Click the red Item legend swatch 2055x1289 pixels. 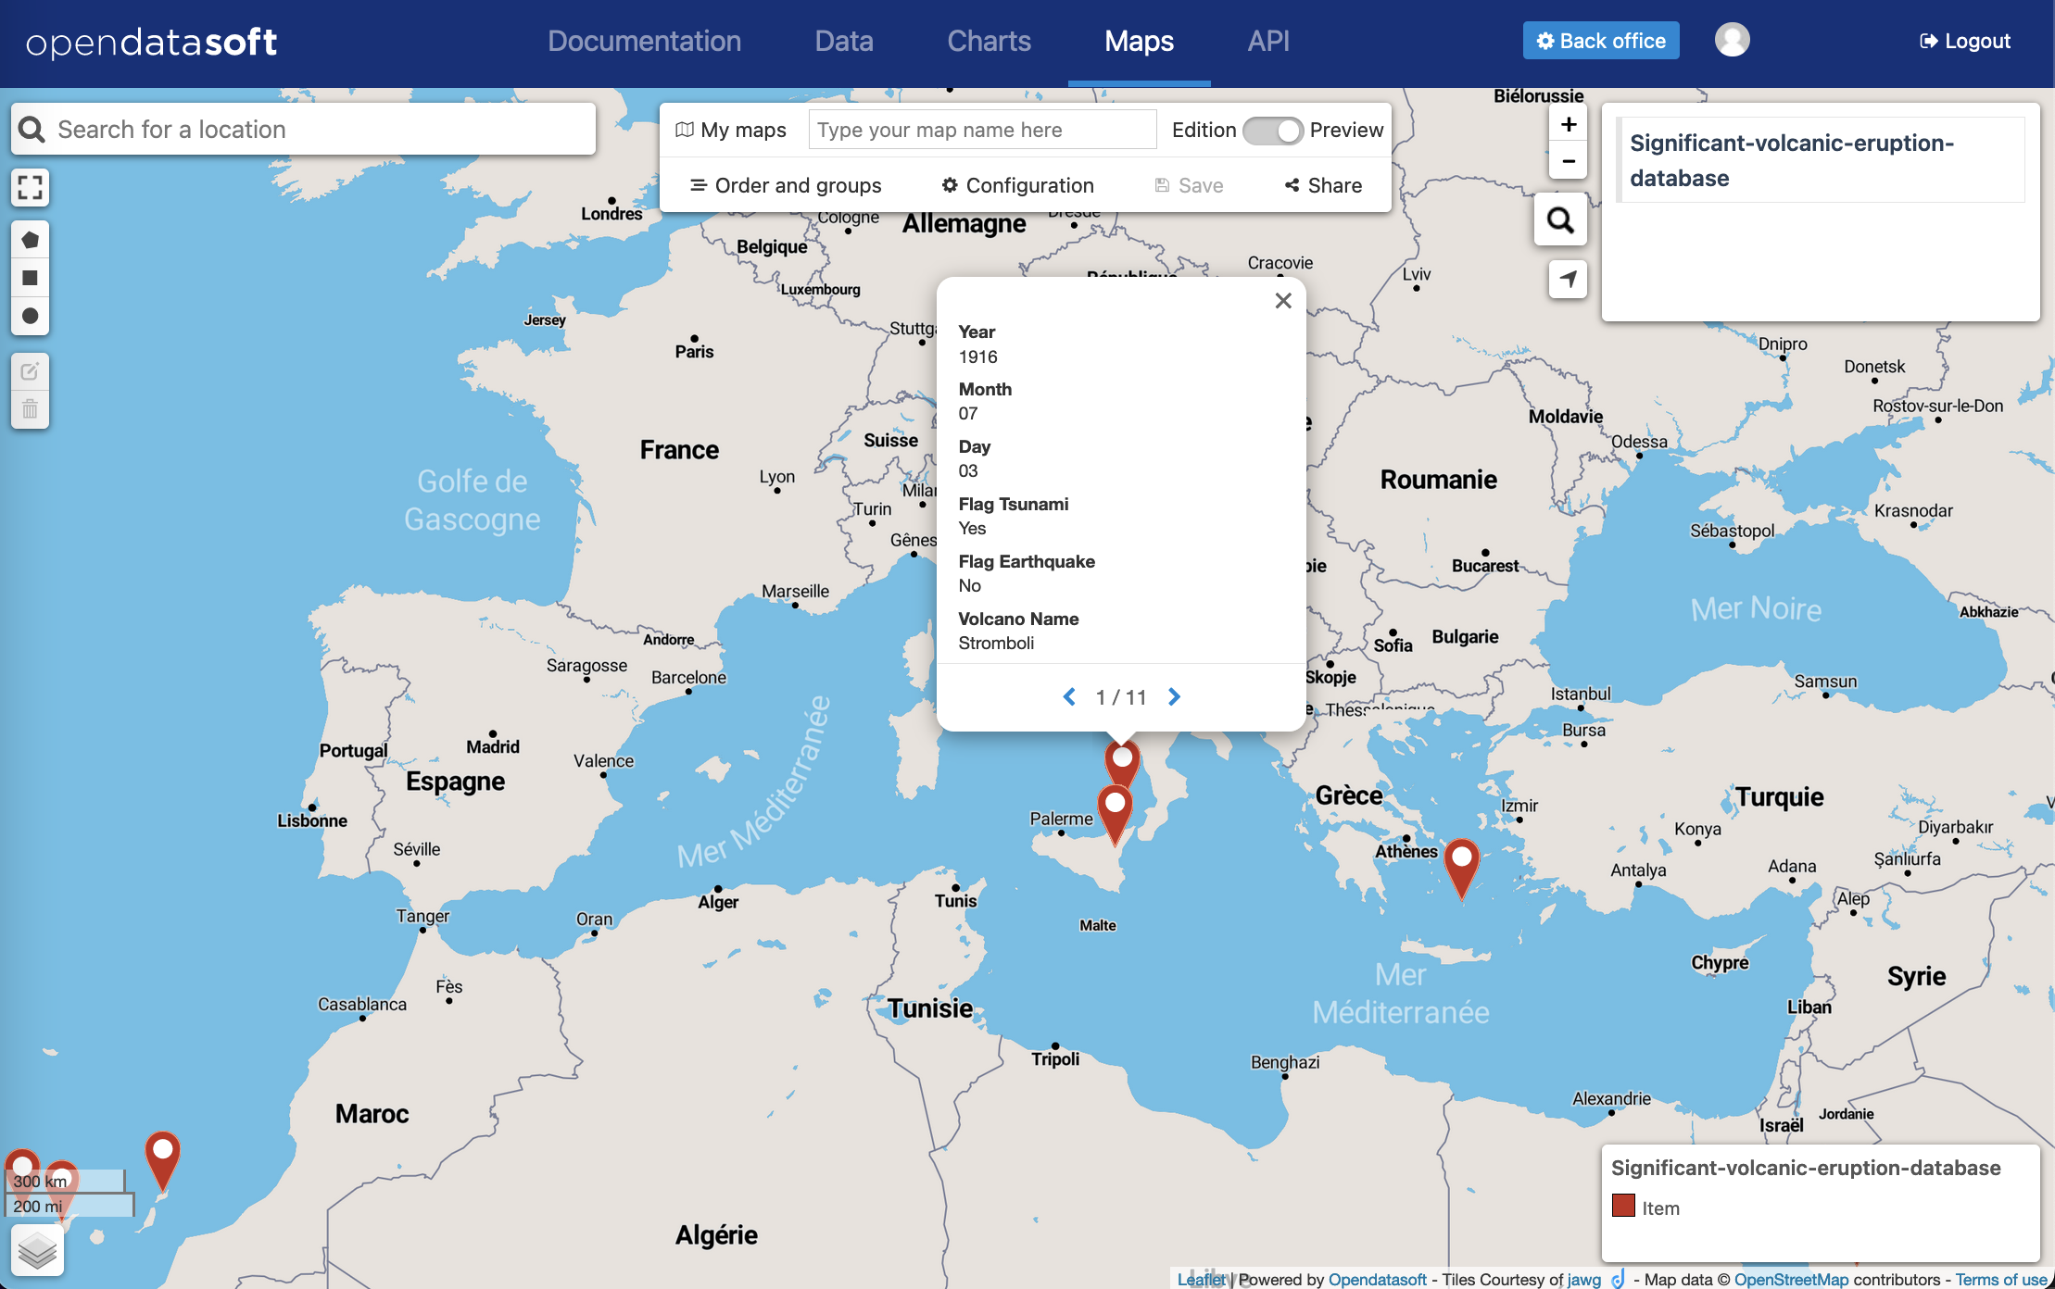point(1623,1207)
